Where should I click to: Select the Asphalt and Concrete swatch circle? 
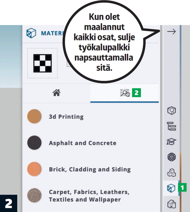click(x=34, y=143)
